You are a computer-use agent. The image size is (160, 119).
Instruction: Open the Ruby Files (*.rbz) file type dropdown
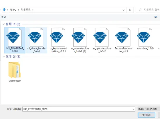(x=149, y=109)
